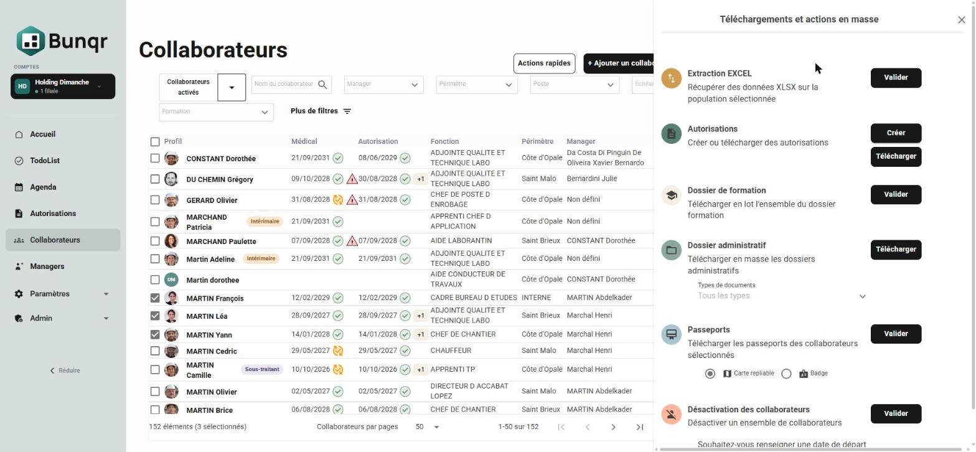
Task: Uncheck the MARTIN François row checkbox
Action: click(x=155, y=298)
